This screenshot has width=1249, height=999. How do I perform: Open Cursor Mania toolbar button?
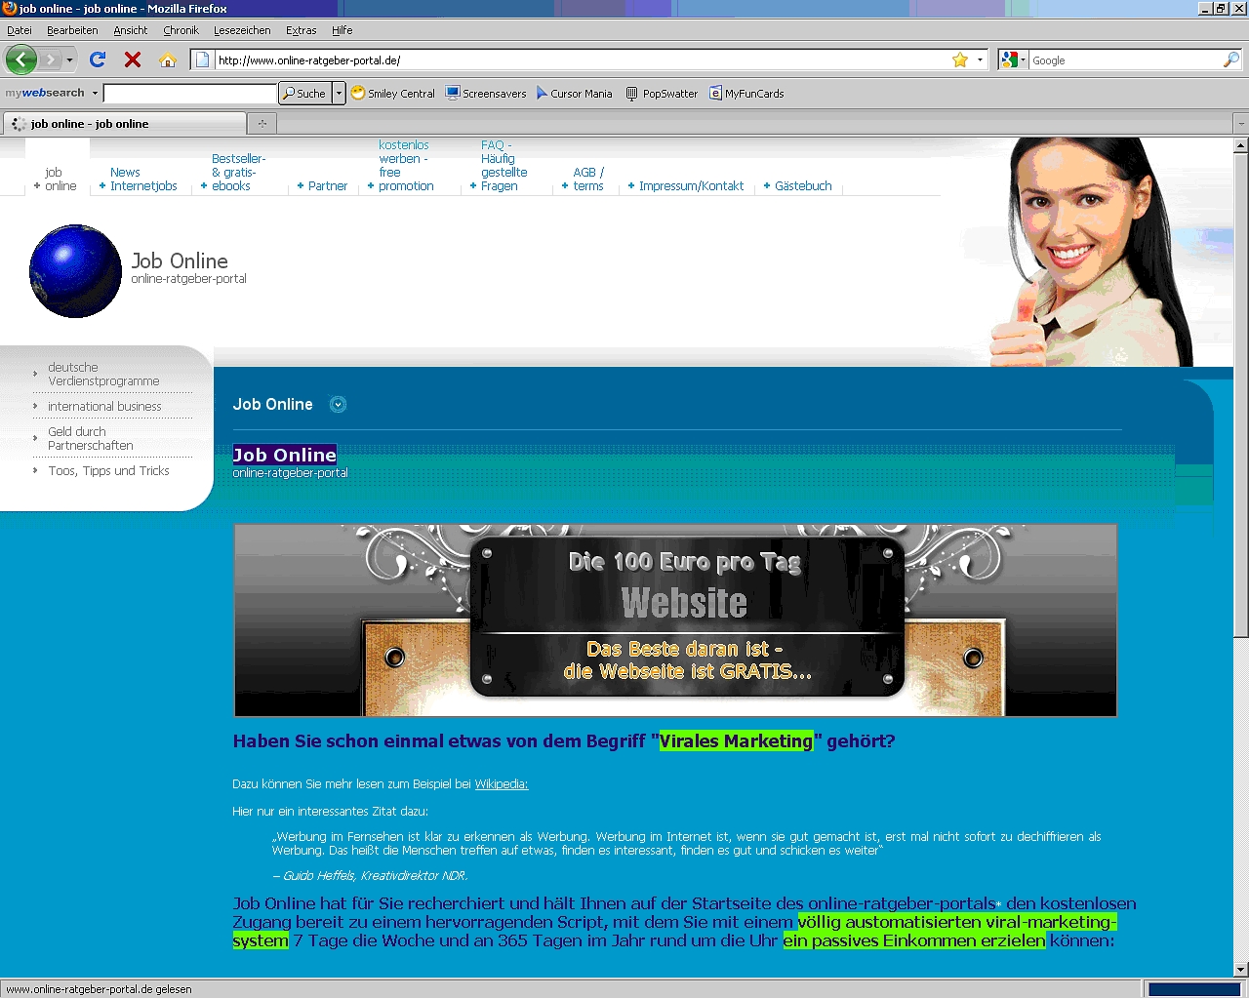coord(575,94)
